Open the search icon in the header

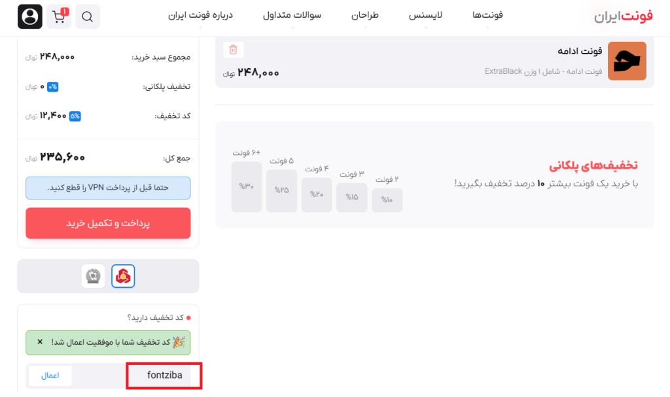click(88, 16)
